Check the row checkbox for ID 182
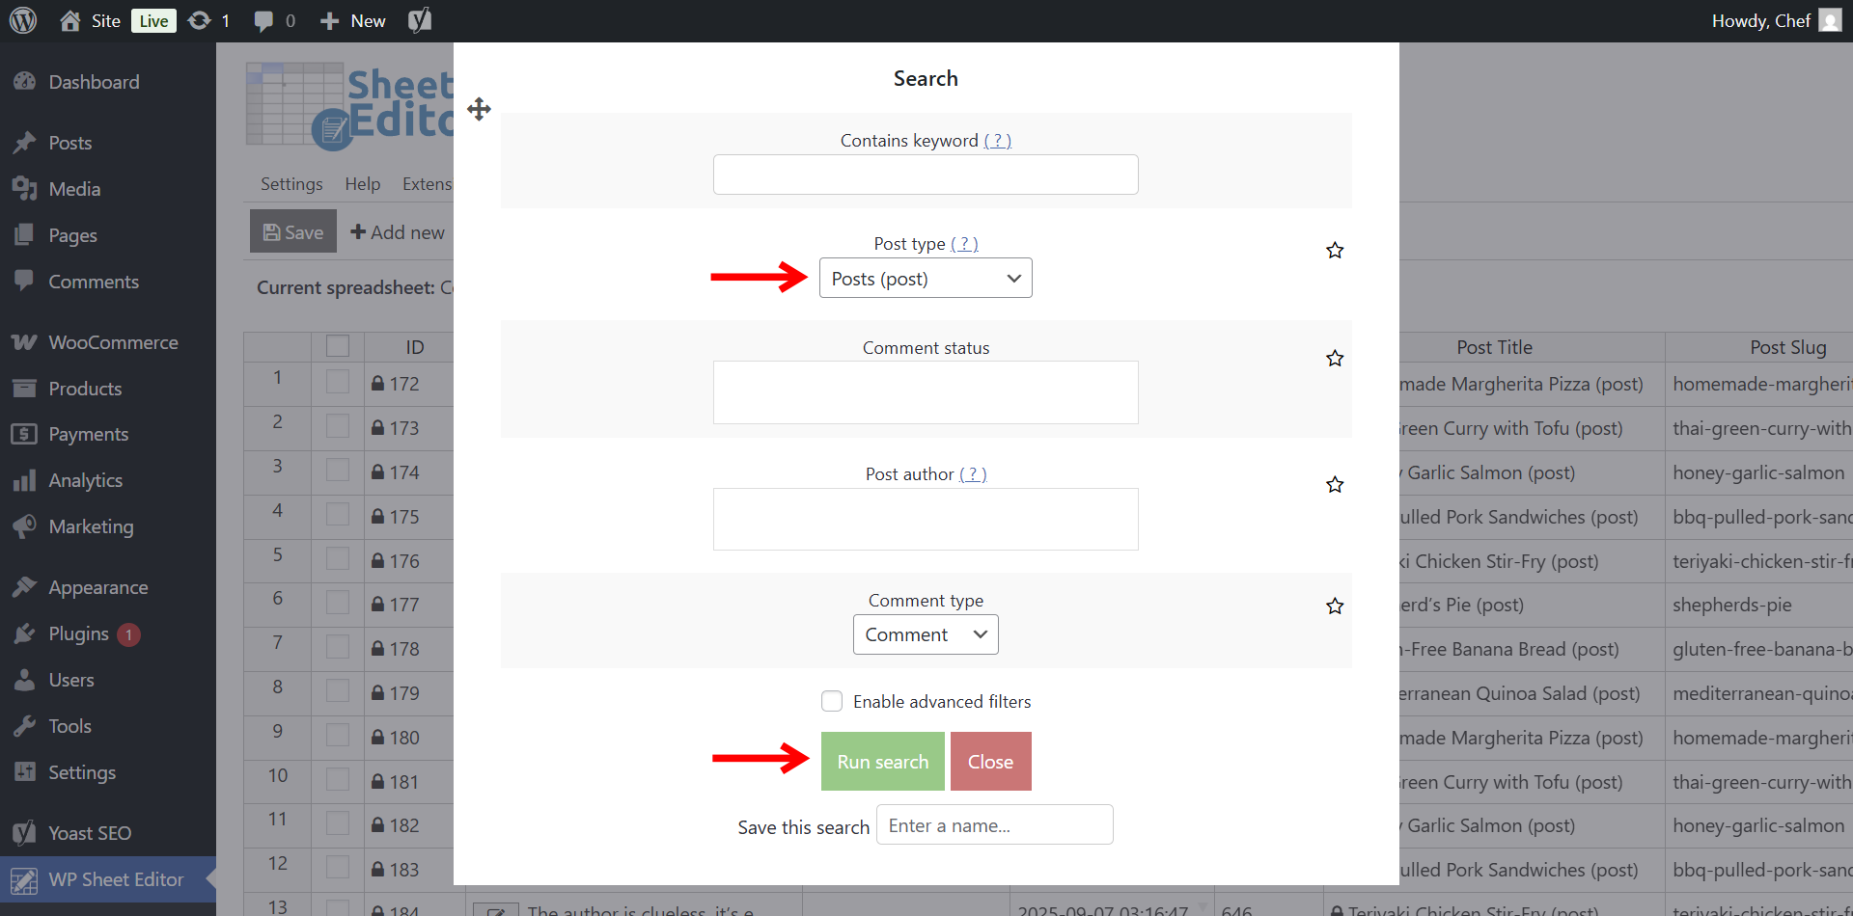1853x916 pixels. pos(338,823)
